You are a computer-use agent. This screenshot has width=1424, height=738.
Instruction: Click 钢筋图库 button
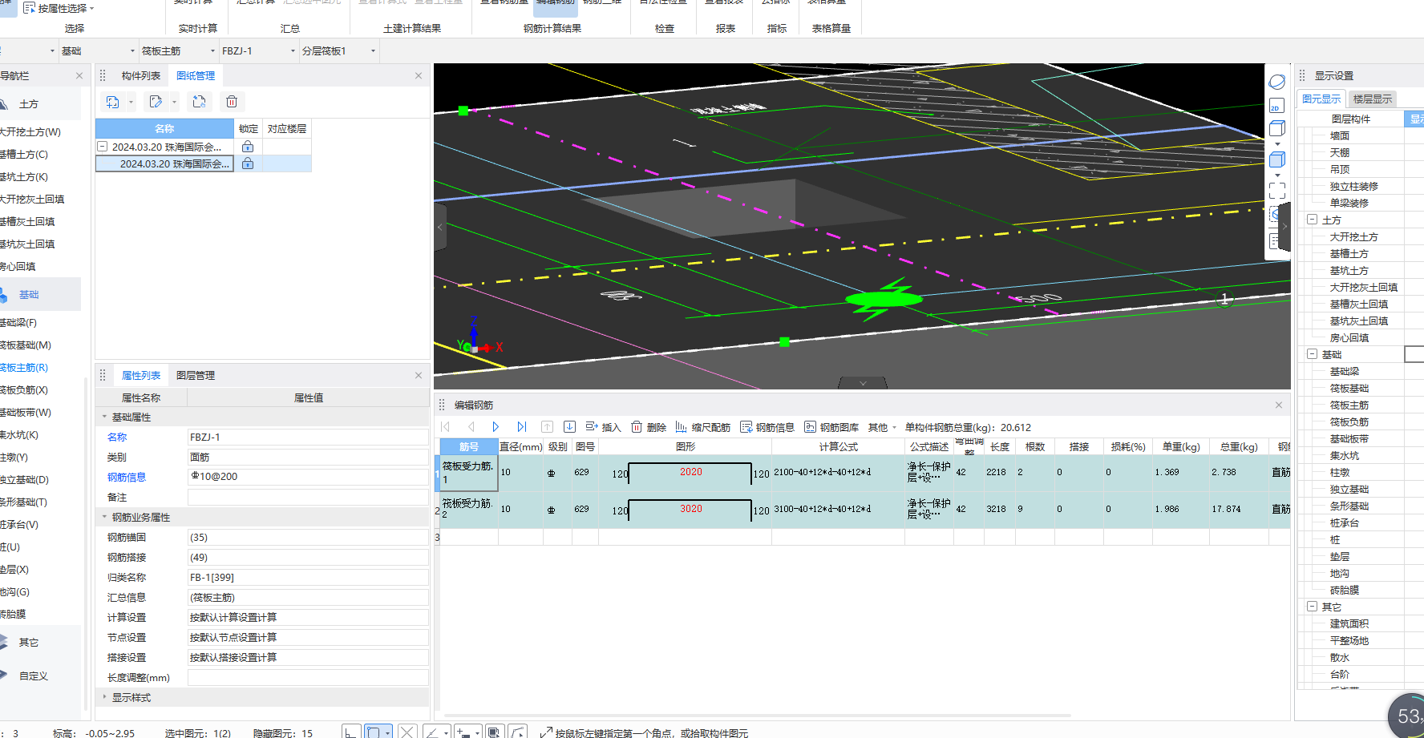[831, 427]
